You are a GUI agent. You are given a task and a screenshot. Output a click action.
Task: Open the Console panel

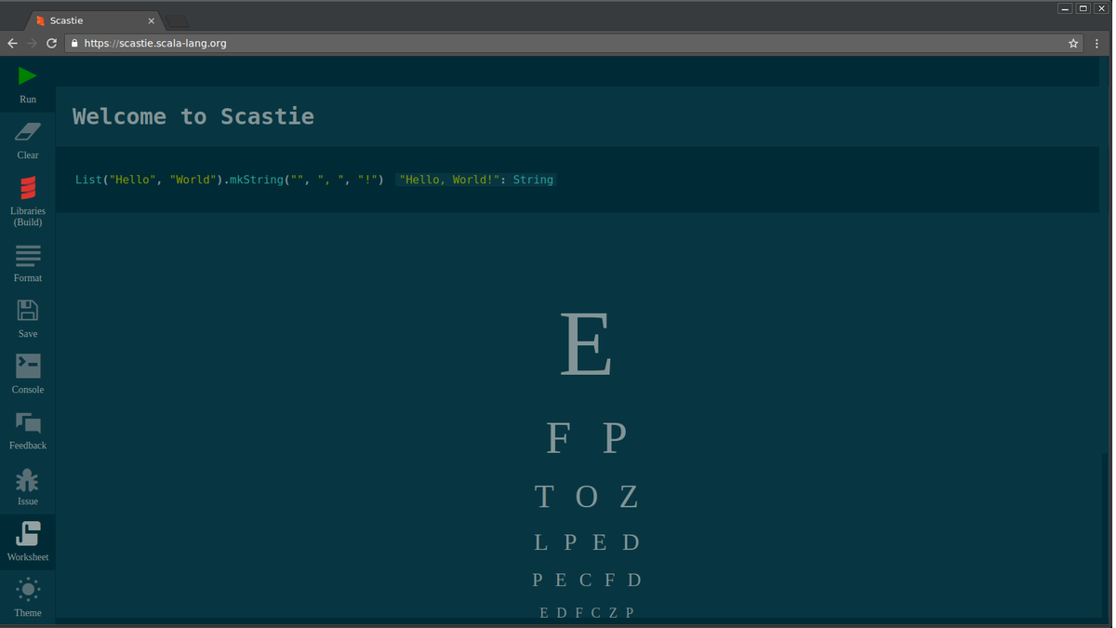pos(27,370)
